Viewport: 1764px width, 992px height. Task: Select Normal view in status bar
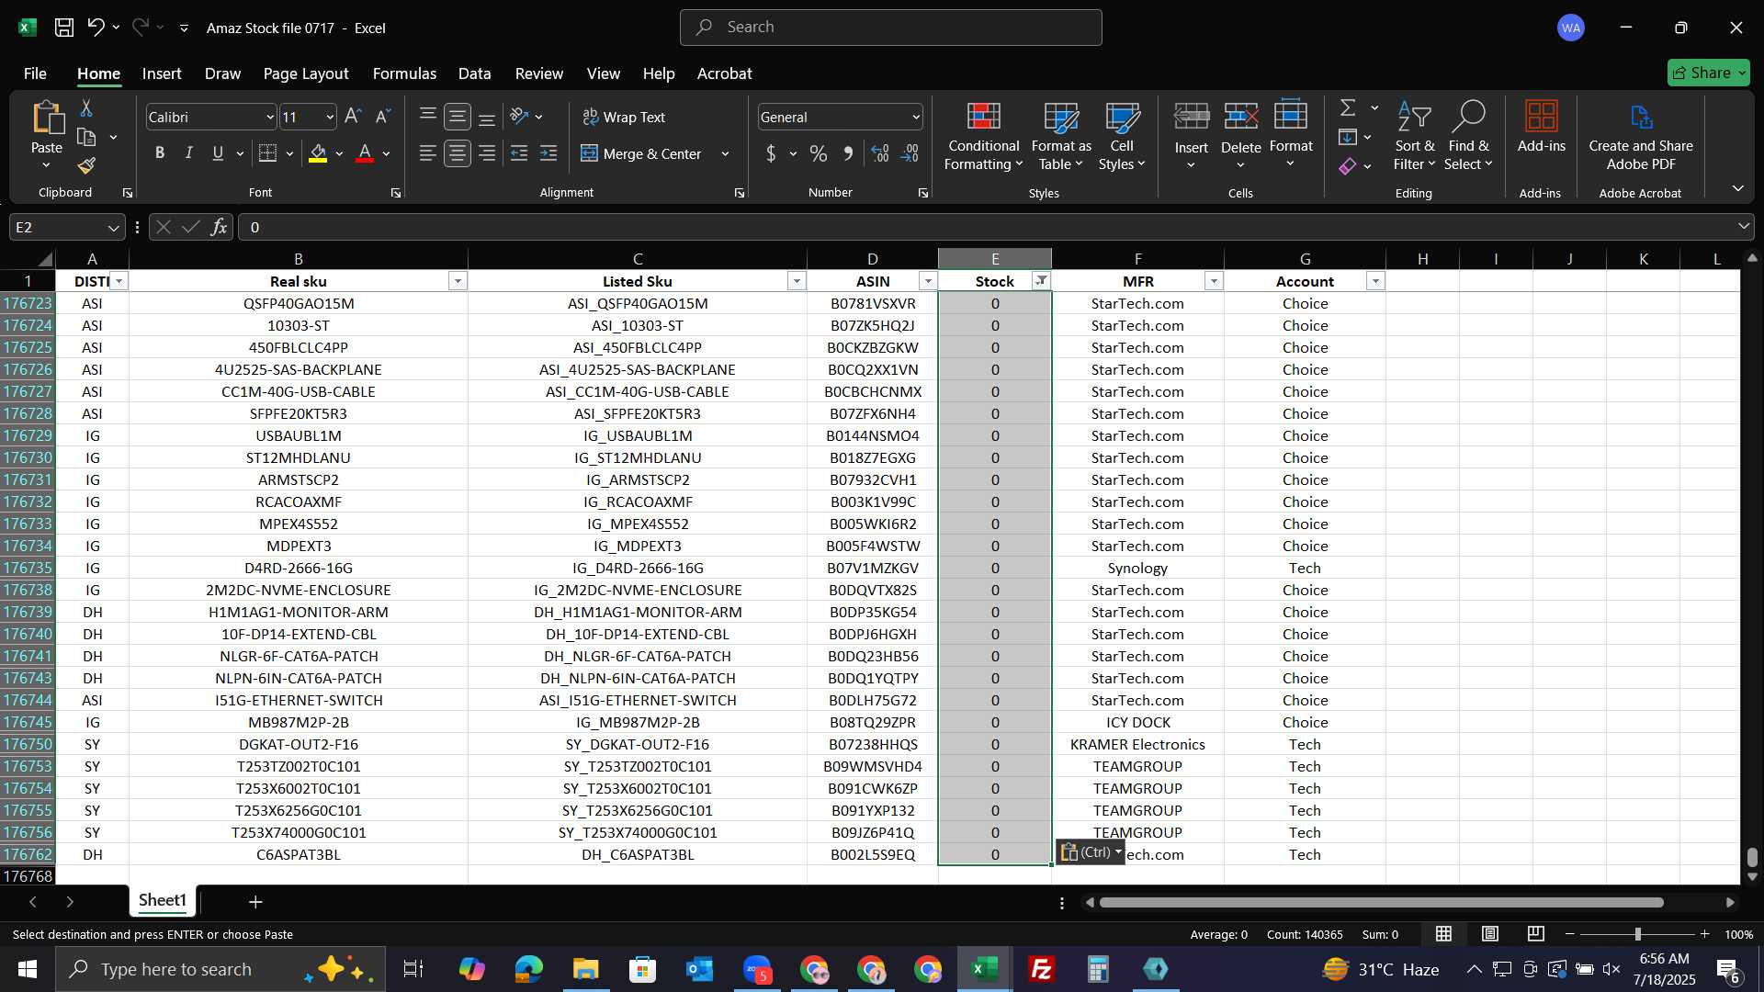[1443, 934]
